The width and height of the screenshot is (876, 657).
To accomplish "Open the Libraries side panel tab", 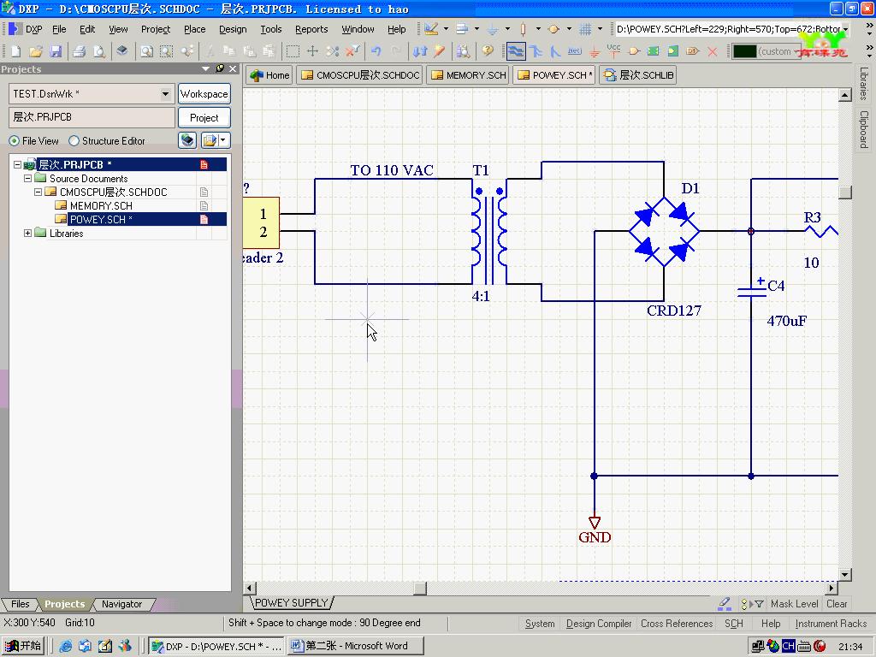I will tap(864, 84).
